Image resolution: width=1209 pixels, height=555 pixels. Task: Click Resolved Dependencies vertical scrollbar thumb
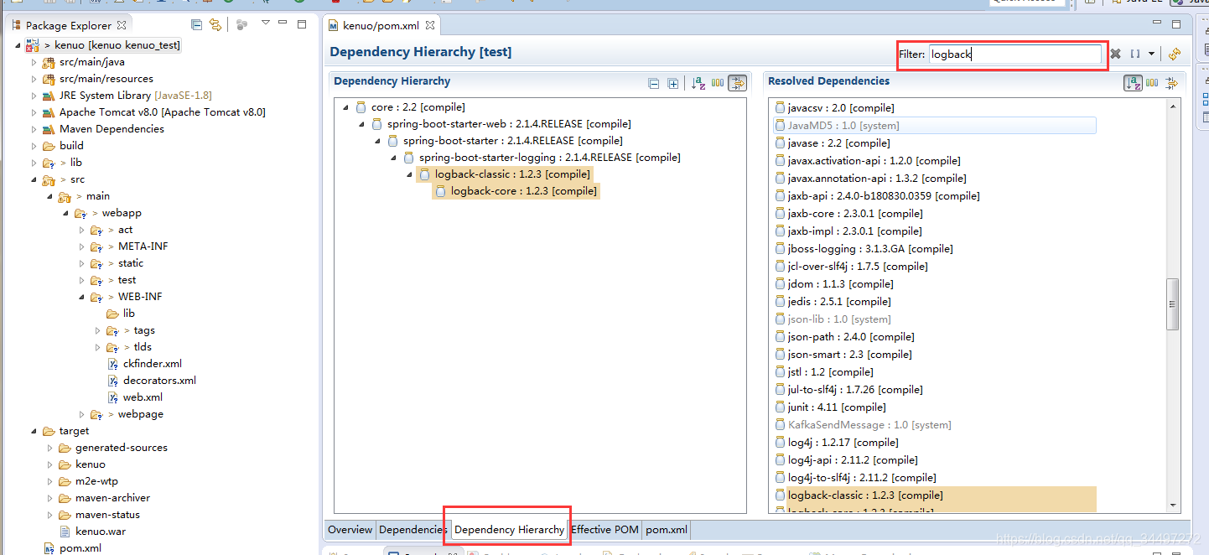point(1173,304)
